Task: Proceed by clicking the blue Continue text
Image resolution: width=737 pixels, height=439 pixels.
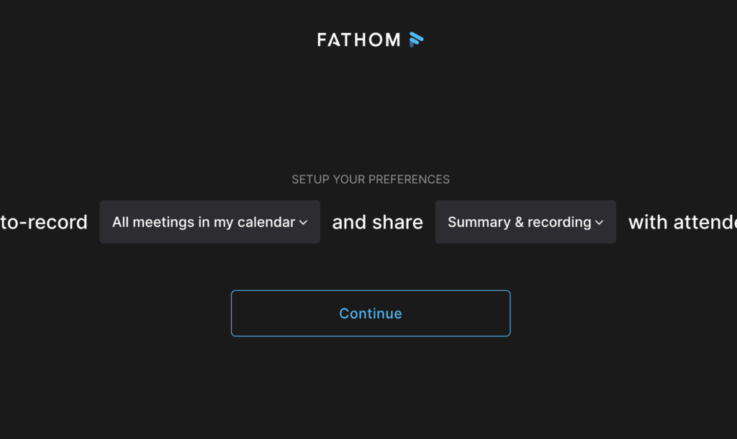Action: click(x=371, y=313)
